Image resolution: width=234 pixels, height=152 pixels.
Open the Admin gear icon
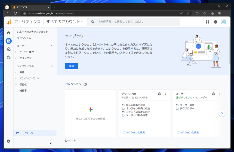[9, 141]
